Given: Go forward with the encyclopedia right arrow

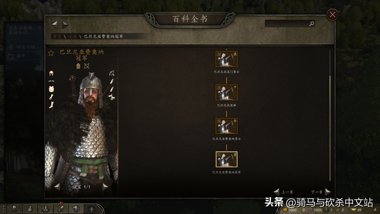Looking at the screenshot, I should pyautogui.click(x=65, y=24).
